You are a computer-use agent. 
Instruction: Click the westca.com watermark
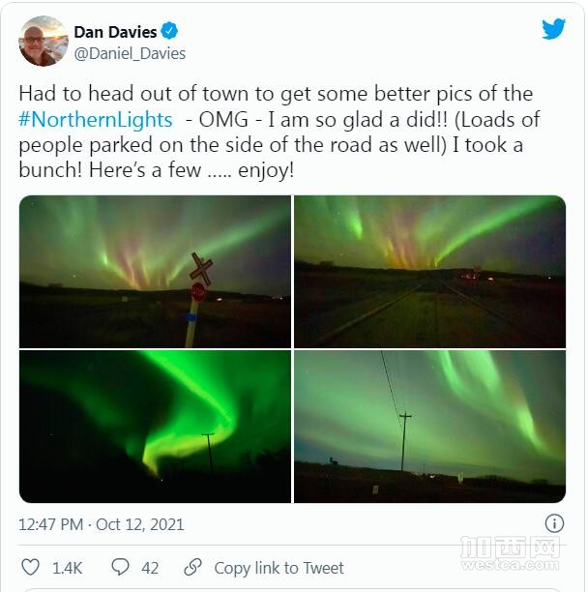[510, 553]
